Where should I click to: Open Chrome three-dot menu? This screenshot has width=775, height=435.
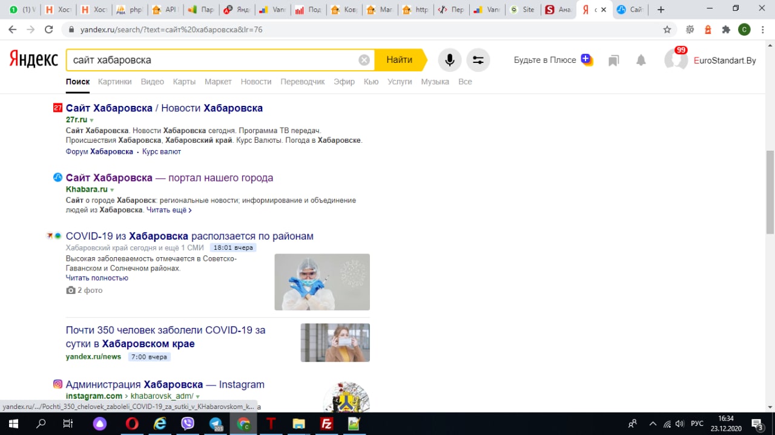pyautogui.click(x=763, y=29)
